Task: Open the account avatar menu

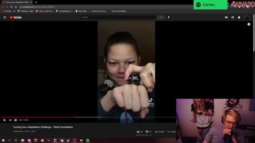Action: [x=247, y=17]
